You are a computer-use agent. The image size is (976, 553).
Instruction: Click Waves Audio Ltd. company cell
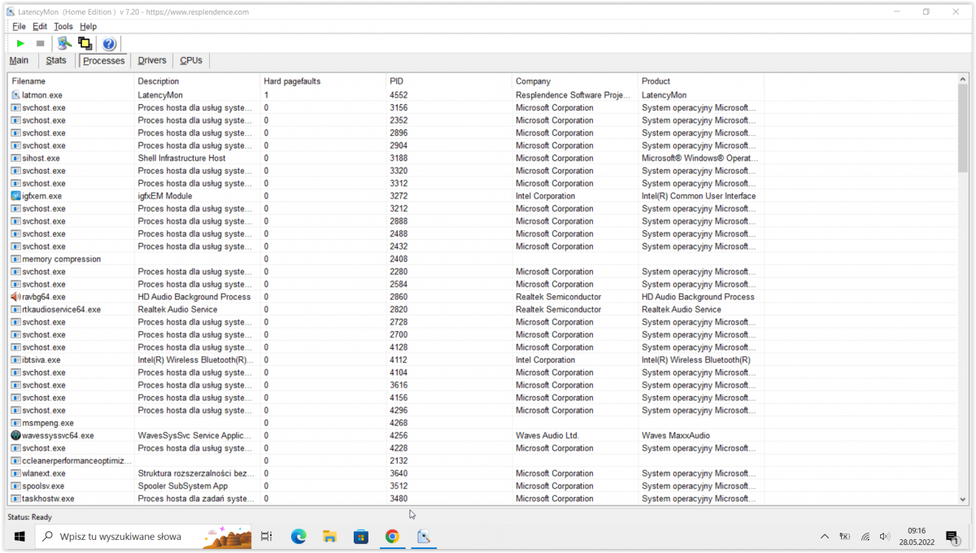[x=547, y=436]
